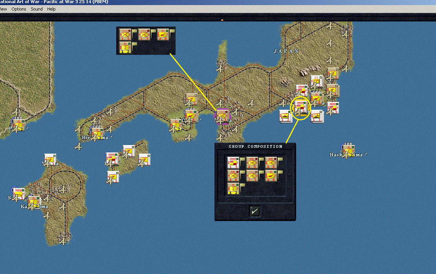436x274 pixels.
Task: Select the II battalion unit north of Tokyo
Action: click(317, 82)
